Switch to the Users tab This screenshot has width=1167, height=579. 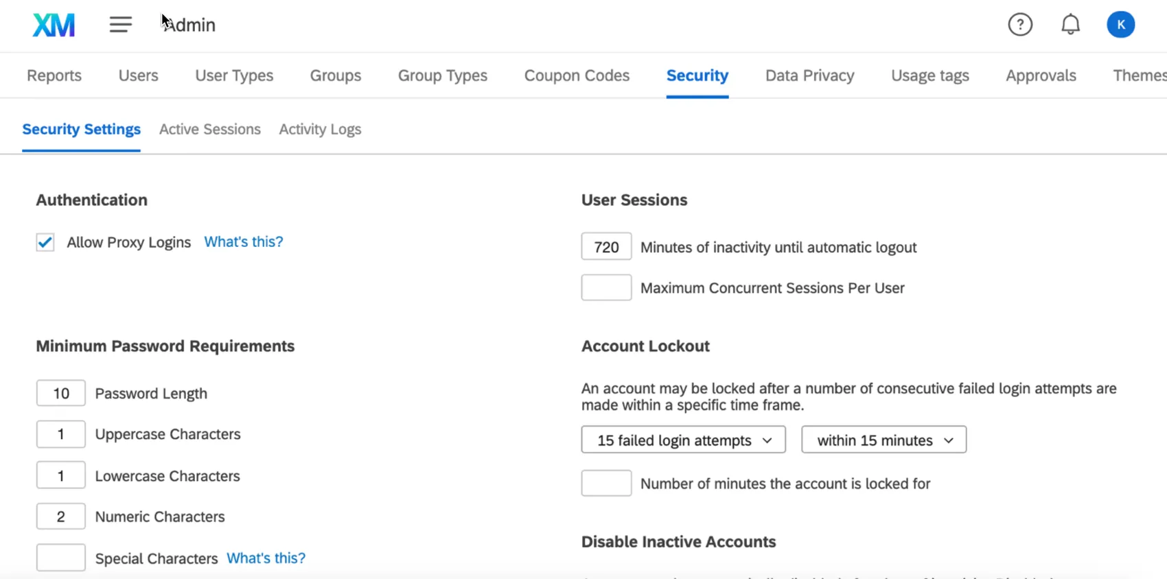(138, 75)
